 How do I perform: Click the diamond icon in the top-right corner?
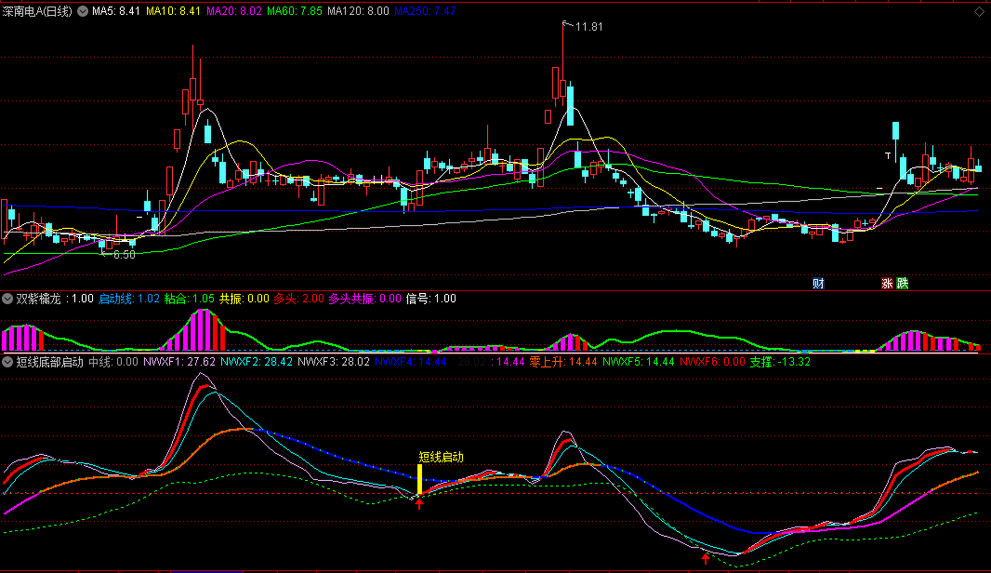pyautogui.click(x=979, y=12)
